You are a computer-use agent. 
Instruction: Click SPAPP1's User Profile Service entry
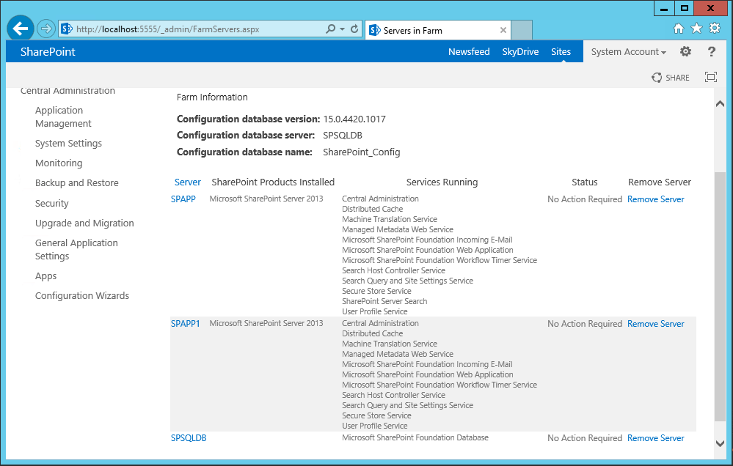pyautogui.click(x=374, y=426)
